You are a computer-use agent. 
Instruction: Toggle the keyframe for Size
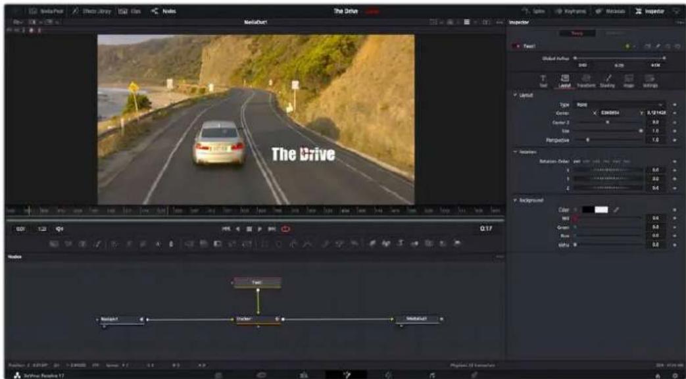coord(675,131)
